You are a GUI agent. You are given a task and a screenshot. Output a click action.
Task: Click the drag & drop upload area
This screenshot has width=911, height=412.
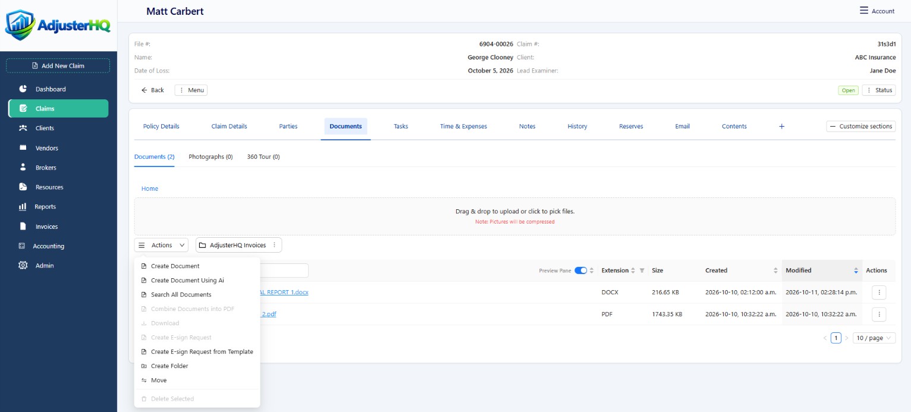tap(515, 216)
